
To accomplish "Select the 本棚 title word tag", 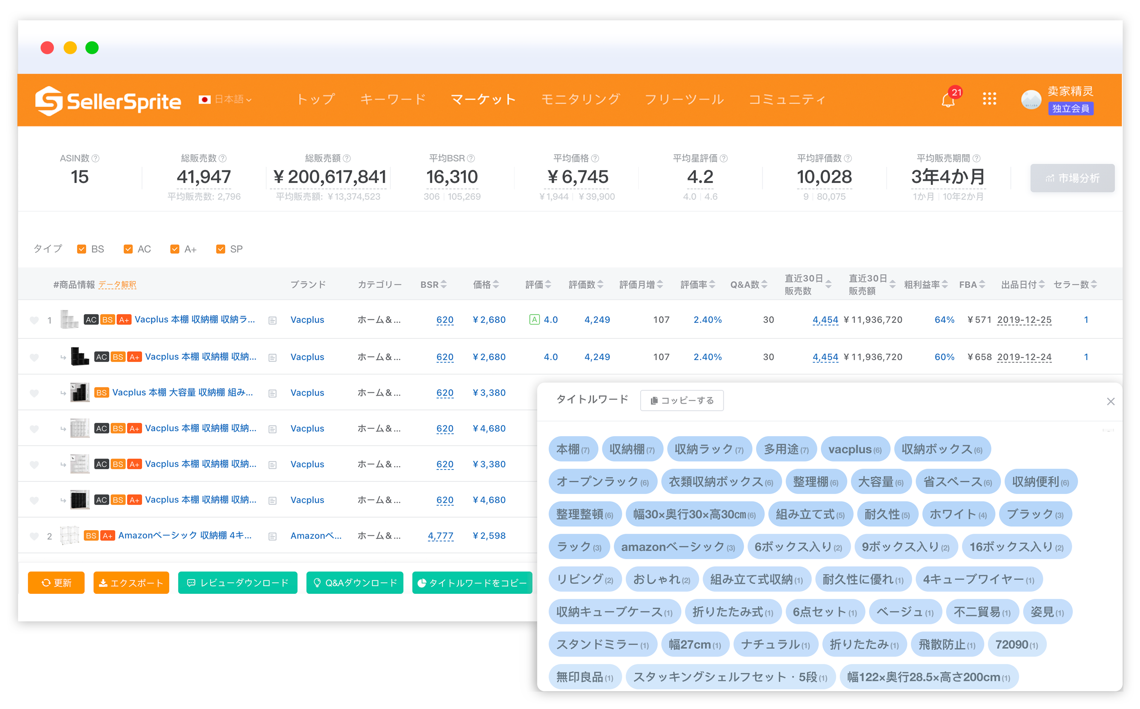I will pyautogui.click(x=573, y=449).
